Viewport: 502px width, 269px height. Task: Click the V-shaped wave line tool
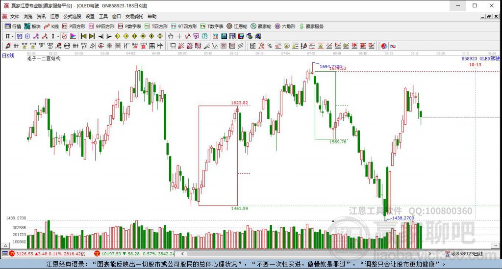215,46
